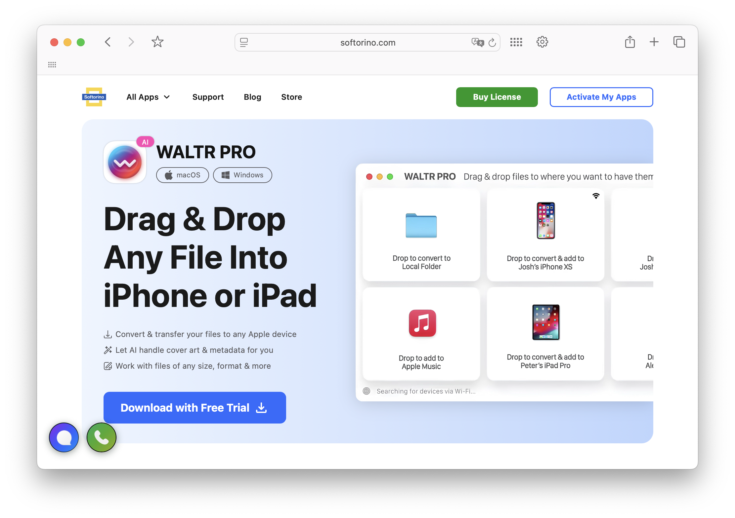The image size is (735, 518).
Task: Click the translate page icon
Action: (478, 42)
